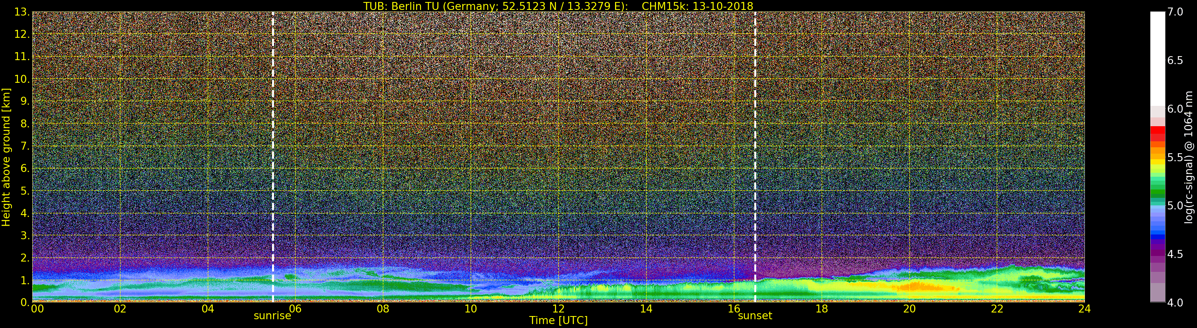Click the '14' tick on the time axis

coord(646,309)
